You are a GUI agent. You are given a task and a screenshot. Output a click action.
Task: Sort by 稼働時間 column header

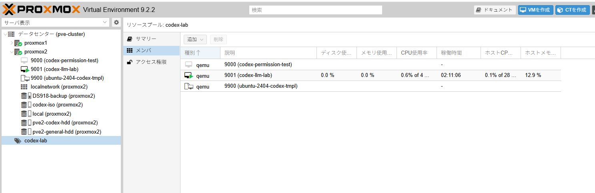click(x=459, y=53)
